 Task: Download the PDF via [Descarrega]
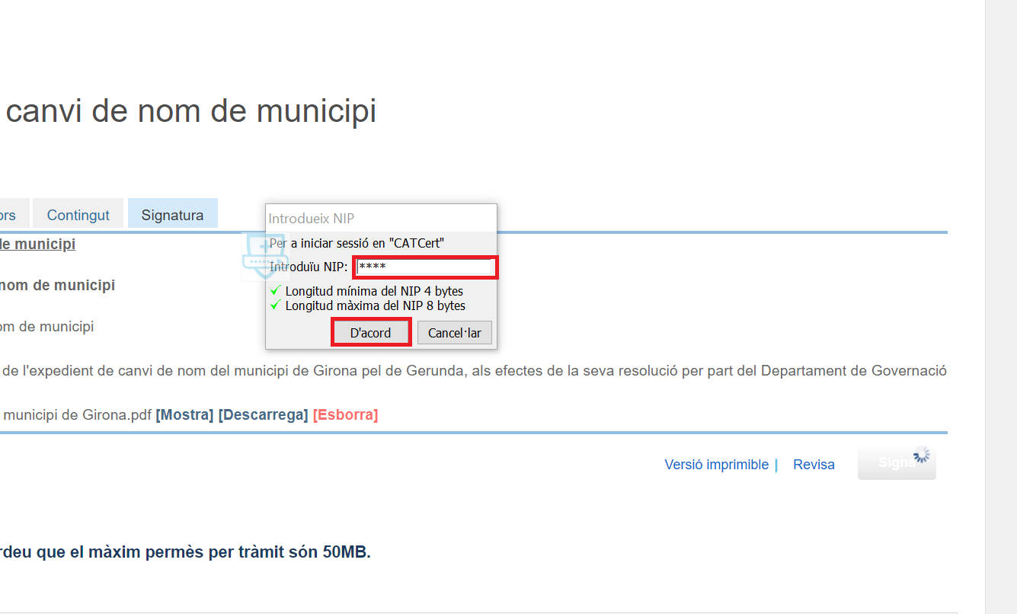pyautogui.click(x=263, y=415)
